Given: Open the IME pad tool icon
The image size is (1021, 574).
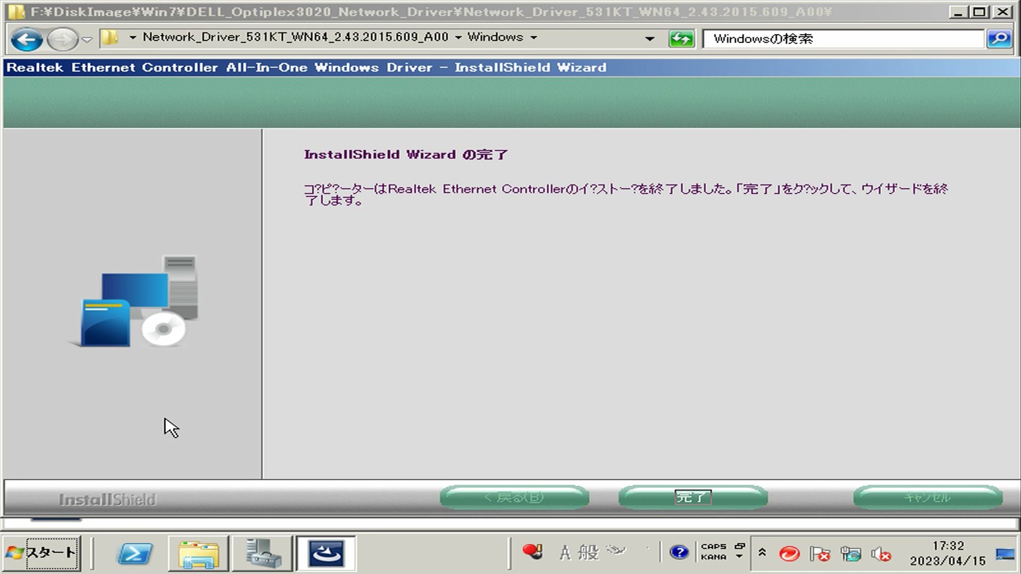Looking at the screenshot, I should pos(616,551).
